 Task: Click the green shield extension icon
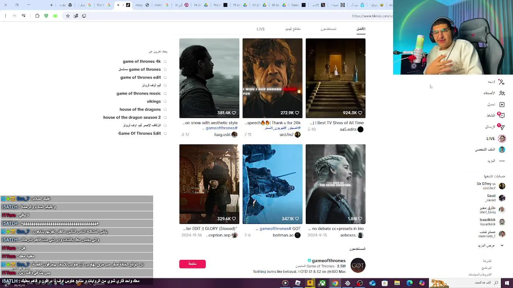[x=46, y=16]
